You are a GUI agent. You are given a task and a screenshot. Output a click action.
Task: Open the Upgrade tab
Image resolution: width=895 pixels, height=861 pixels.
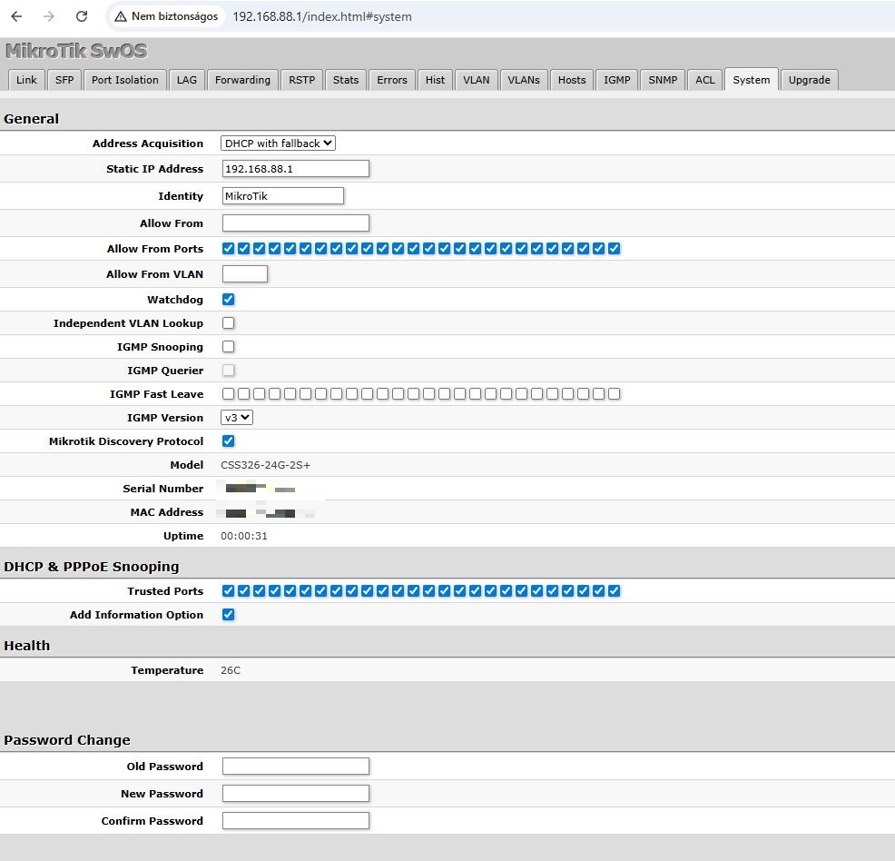coord(810,80)
